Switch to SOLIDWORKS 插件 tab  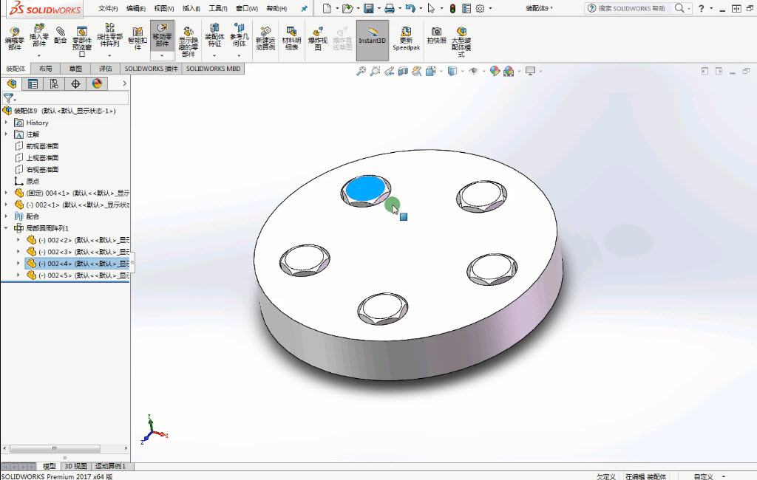pos(151,69)
